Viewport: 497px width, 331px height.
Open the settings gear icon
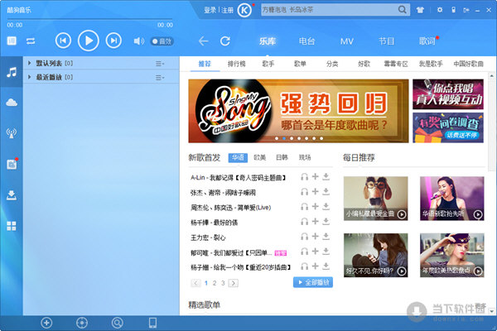click(440, 10)
